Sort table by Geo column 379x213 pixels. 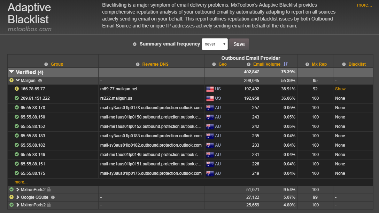tap(222, 64)
